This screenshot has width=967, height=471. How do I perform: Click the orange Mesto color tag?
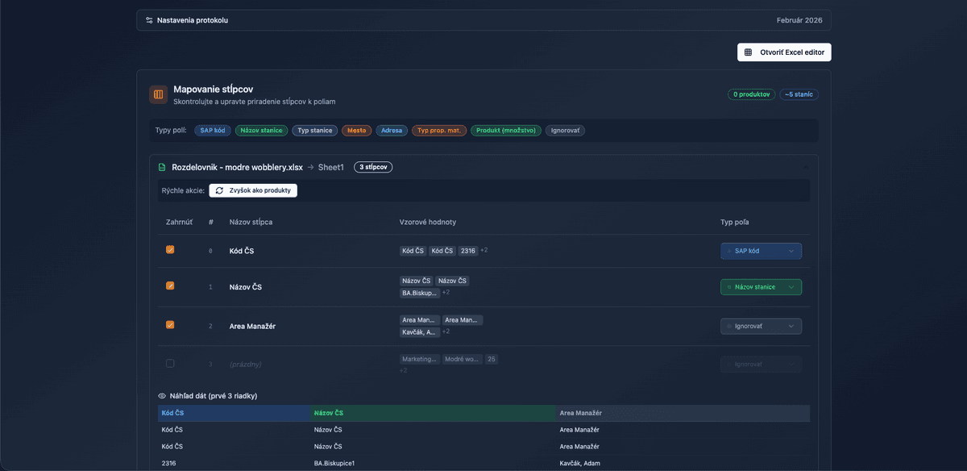tap(356, 131)
